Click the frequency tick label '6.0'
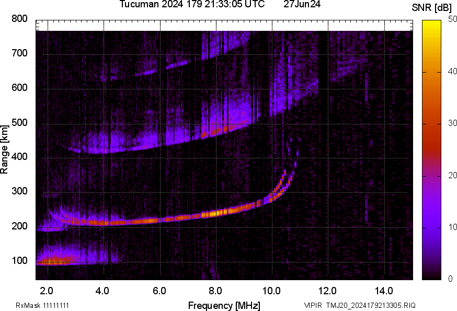The width and height of the screenshot is (457, 311). click(x=159, y=291)
